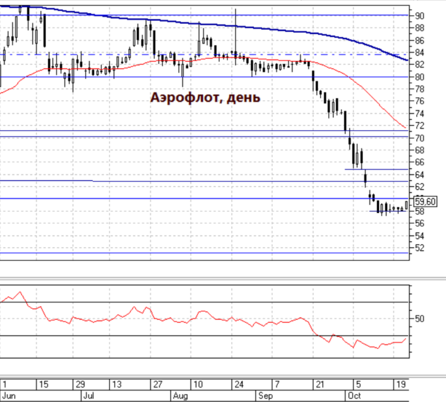Select the short blue level line near 65
This screenshot has height=402, width=446.
[x=376, y=170]
